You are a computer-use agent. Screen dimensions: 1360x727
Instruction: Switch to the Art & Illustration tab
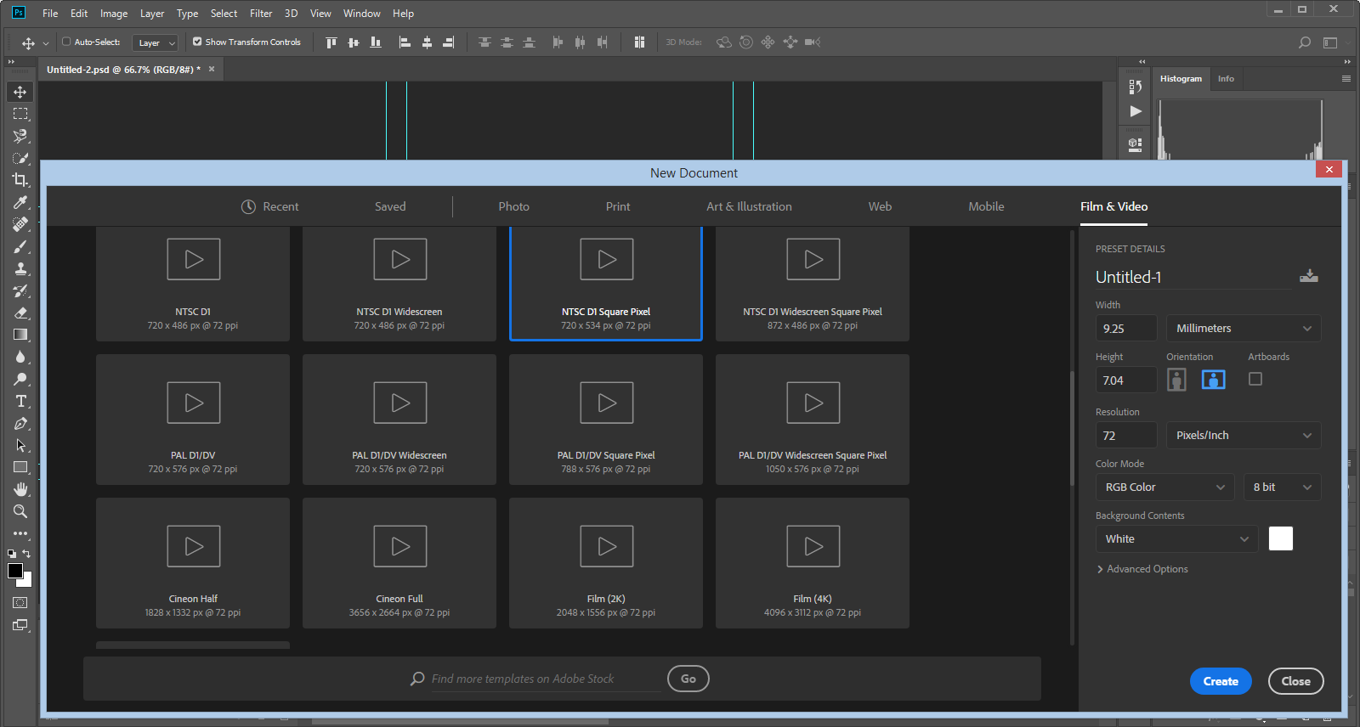coord(749,206)
